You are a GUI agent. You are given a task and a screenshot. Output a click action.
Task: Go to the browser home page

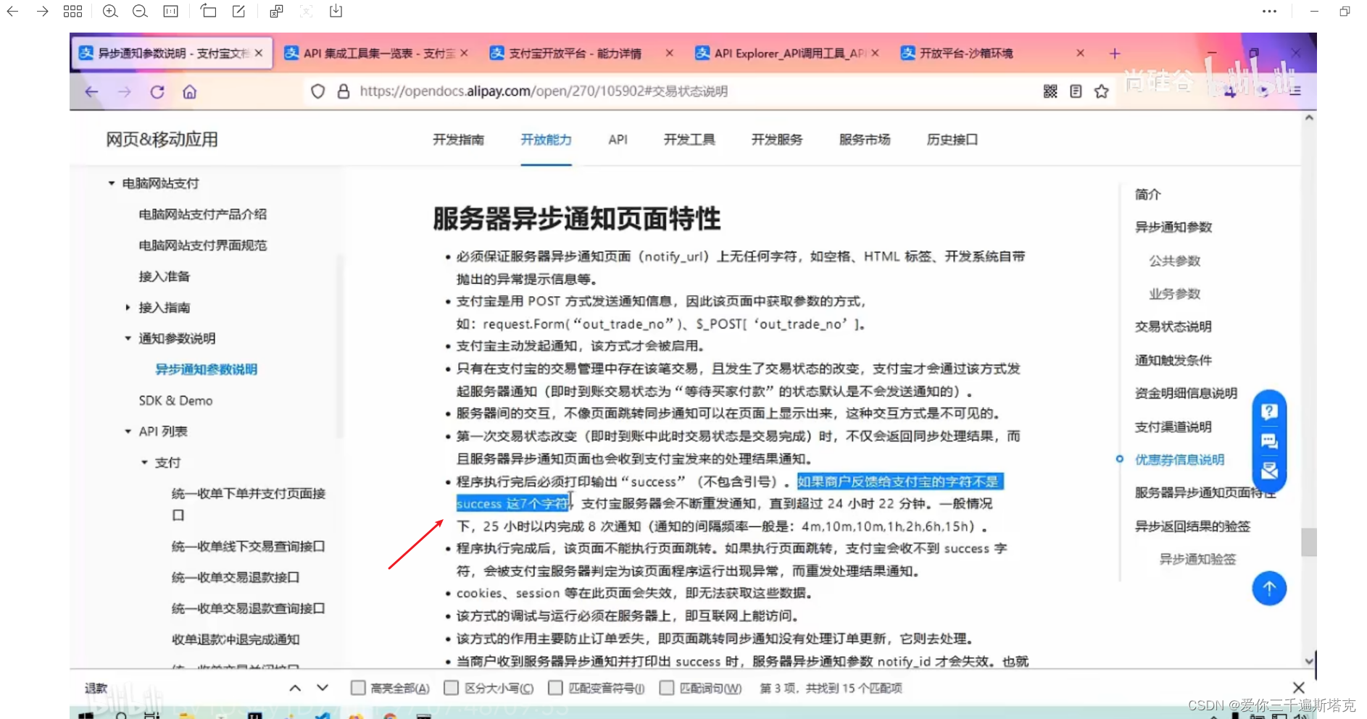pyautogui.click(x=190, y=92)
